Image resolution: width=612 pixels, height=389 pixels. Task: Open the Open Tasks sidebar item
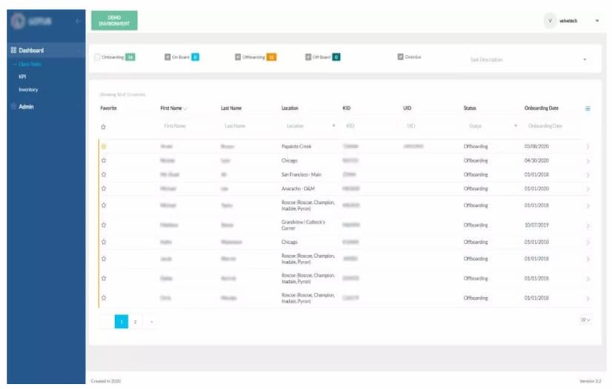pos(30,64)
